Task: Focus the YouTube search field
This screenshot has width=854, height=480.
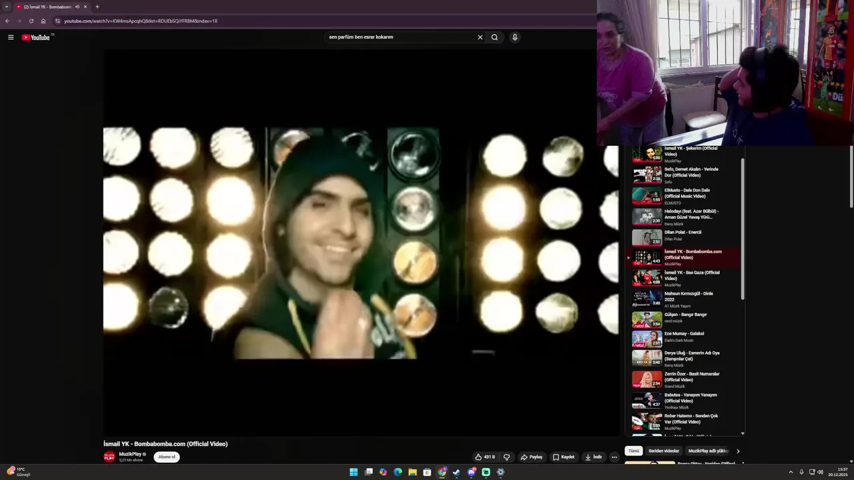Action: click(400, 37)
